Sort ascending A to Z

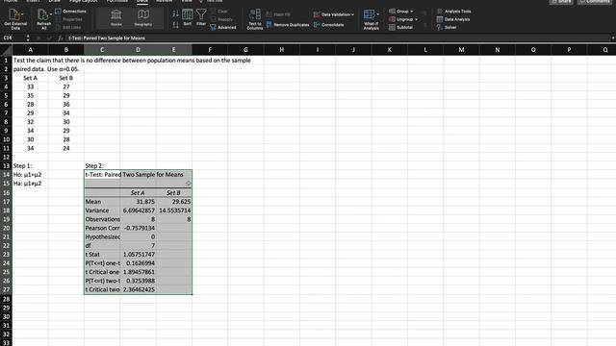point(175,13)
